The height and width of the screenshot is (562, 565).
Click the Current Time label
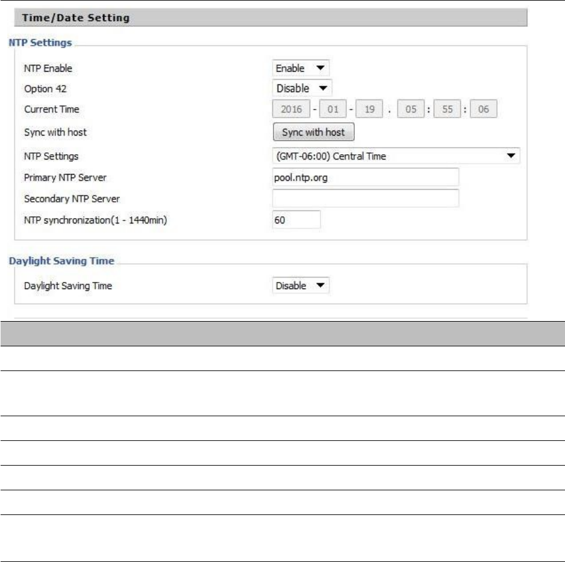(x=52, y=109)
